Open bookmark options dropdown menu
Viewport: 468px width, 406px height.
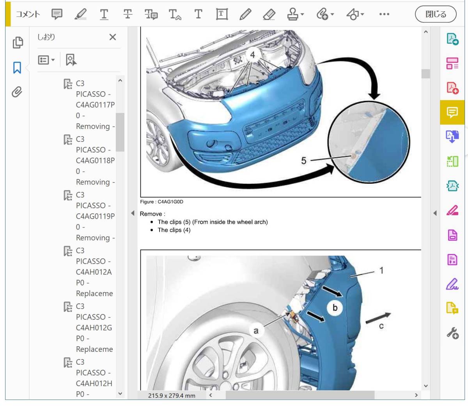46,60
